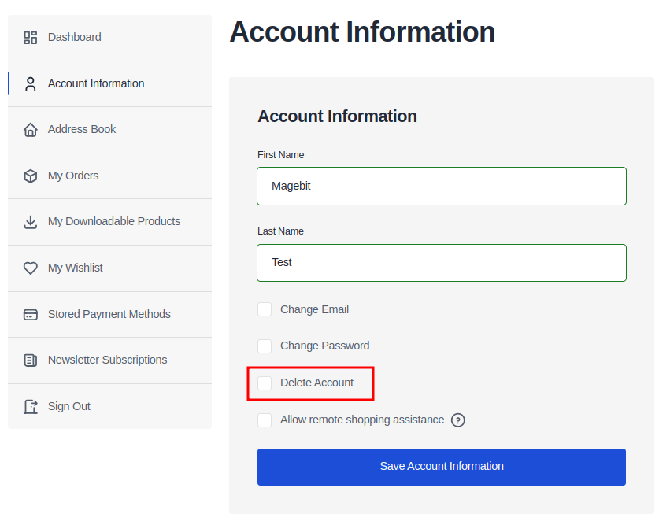The image size is (670, 525).
Task: Click the Newsletter Subscriptions icon
Action: 30,360
